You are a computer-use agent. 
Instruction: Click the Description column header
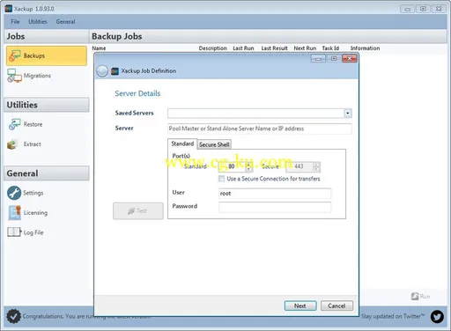[213, 48]
